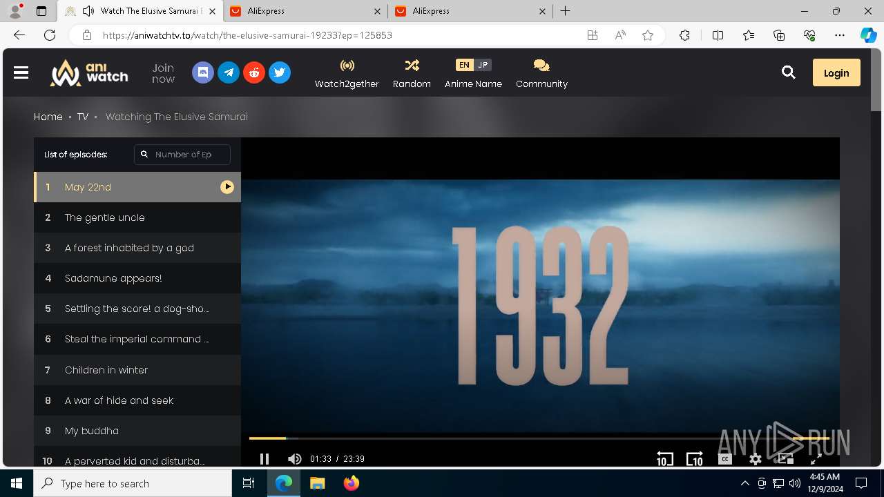
Task: Open Split screen view
Action: click(718, 35)
